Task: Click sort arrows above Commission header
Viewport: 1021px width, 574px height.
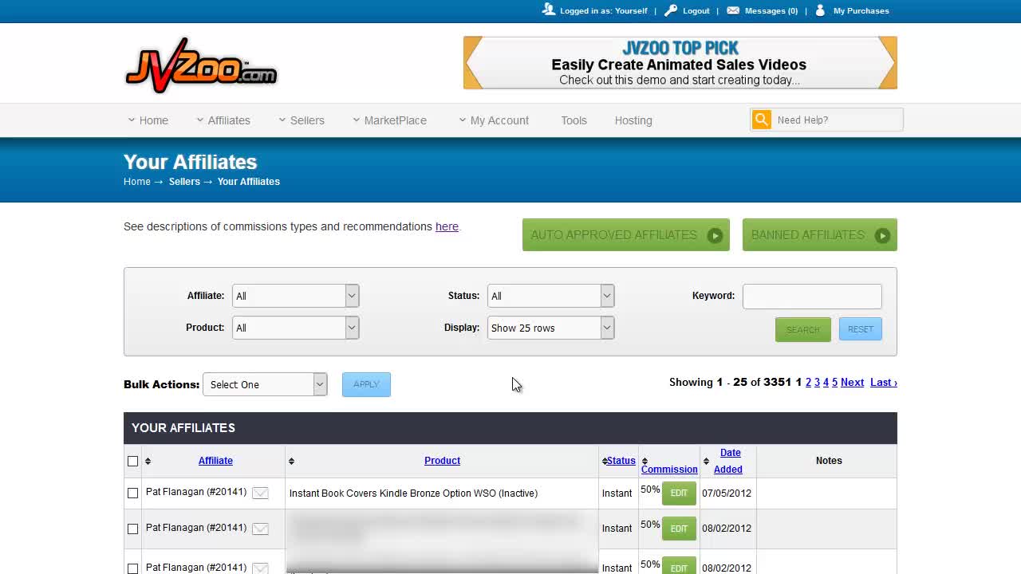Action: point(645,461)
